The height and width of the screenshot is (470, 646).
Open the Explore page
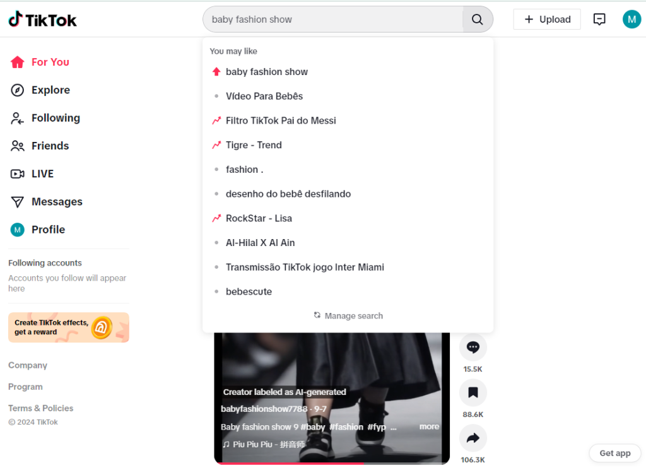50,90
